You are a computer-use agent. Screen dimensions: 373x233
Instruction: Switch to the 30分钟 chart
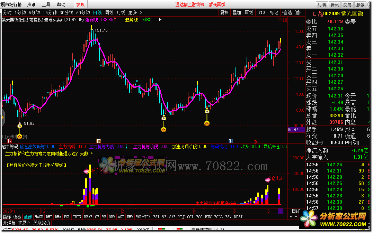[x=66, y=12]
